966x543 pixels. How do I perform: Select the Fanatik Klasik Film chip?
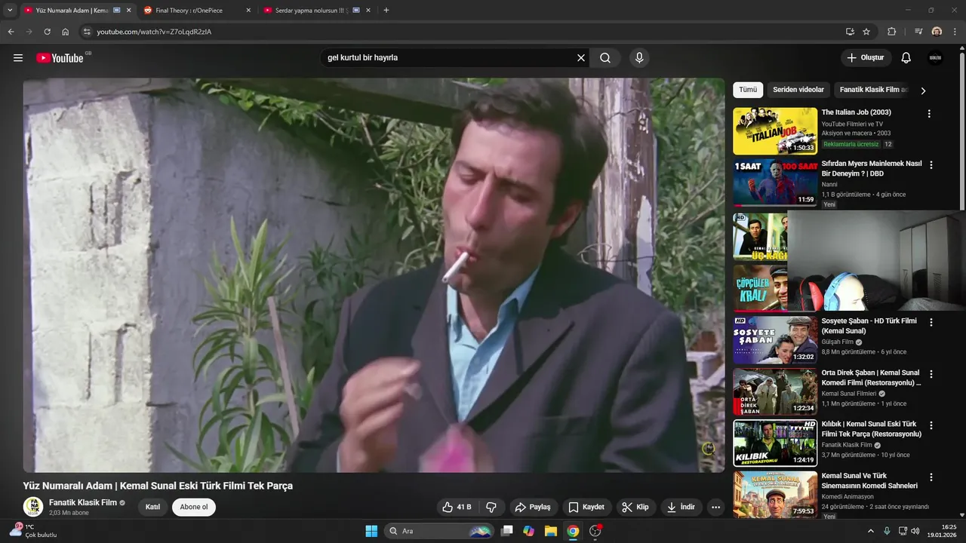pyautogui.click(x=872, y=90)
